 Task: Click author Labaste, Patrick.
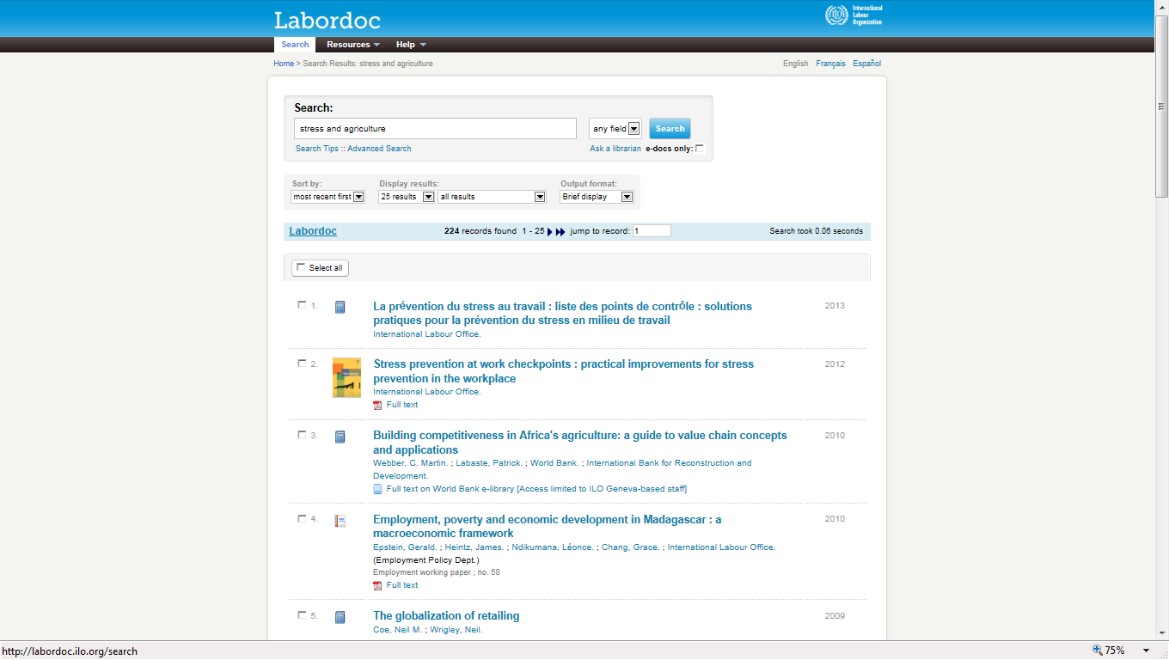pos(489,463)
